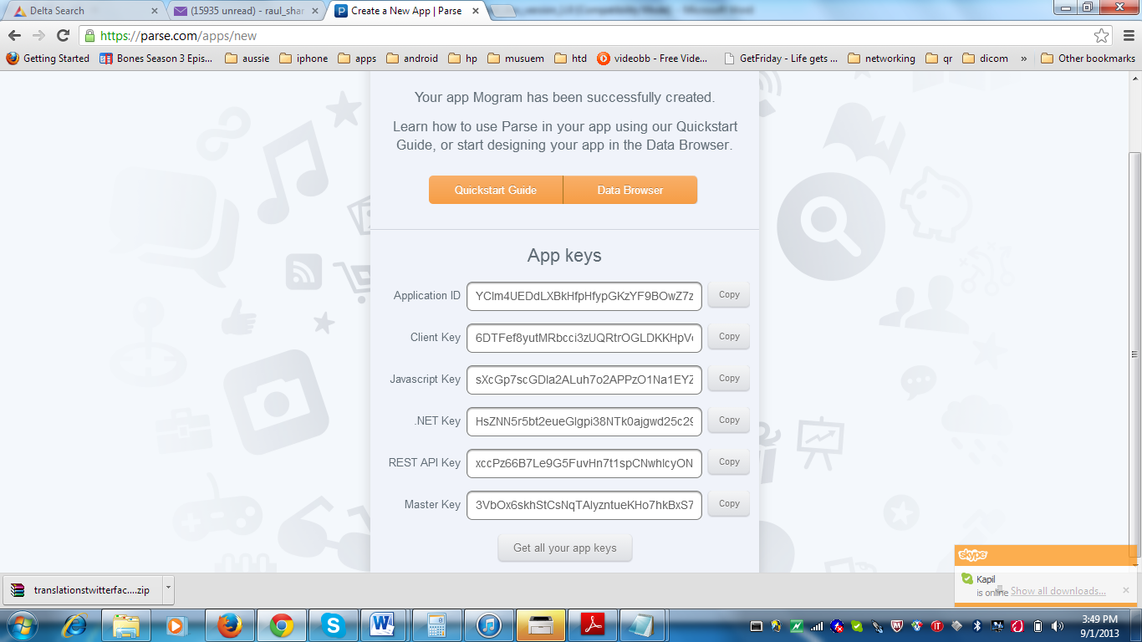
Task: Open the networking bookmarks folder
Action: coord(881,59)
